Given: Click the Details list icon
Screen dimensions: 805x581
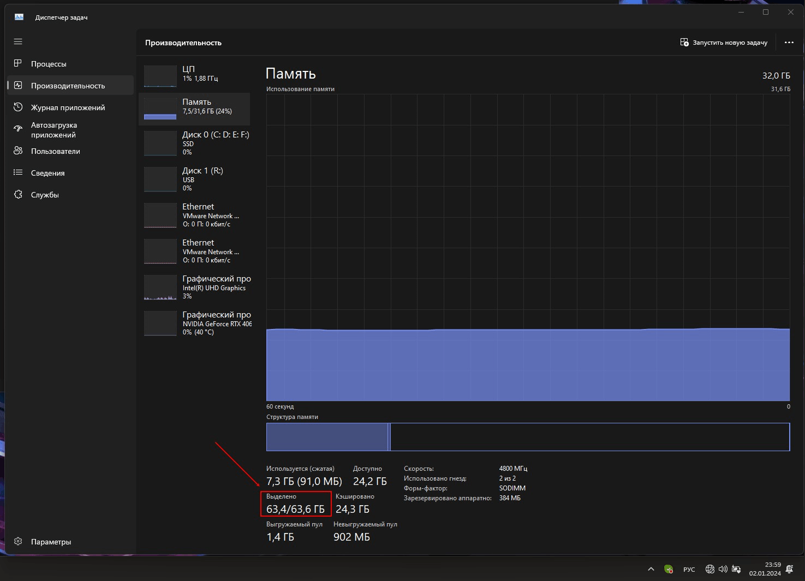Looking at the screenshot, I should click(x=18, y=172).
